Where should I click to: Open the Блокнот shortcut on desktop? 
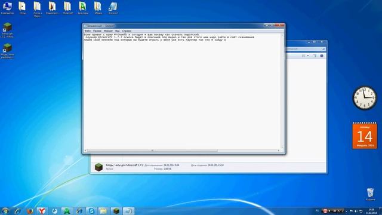[x=113, y=8]
